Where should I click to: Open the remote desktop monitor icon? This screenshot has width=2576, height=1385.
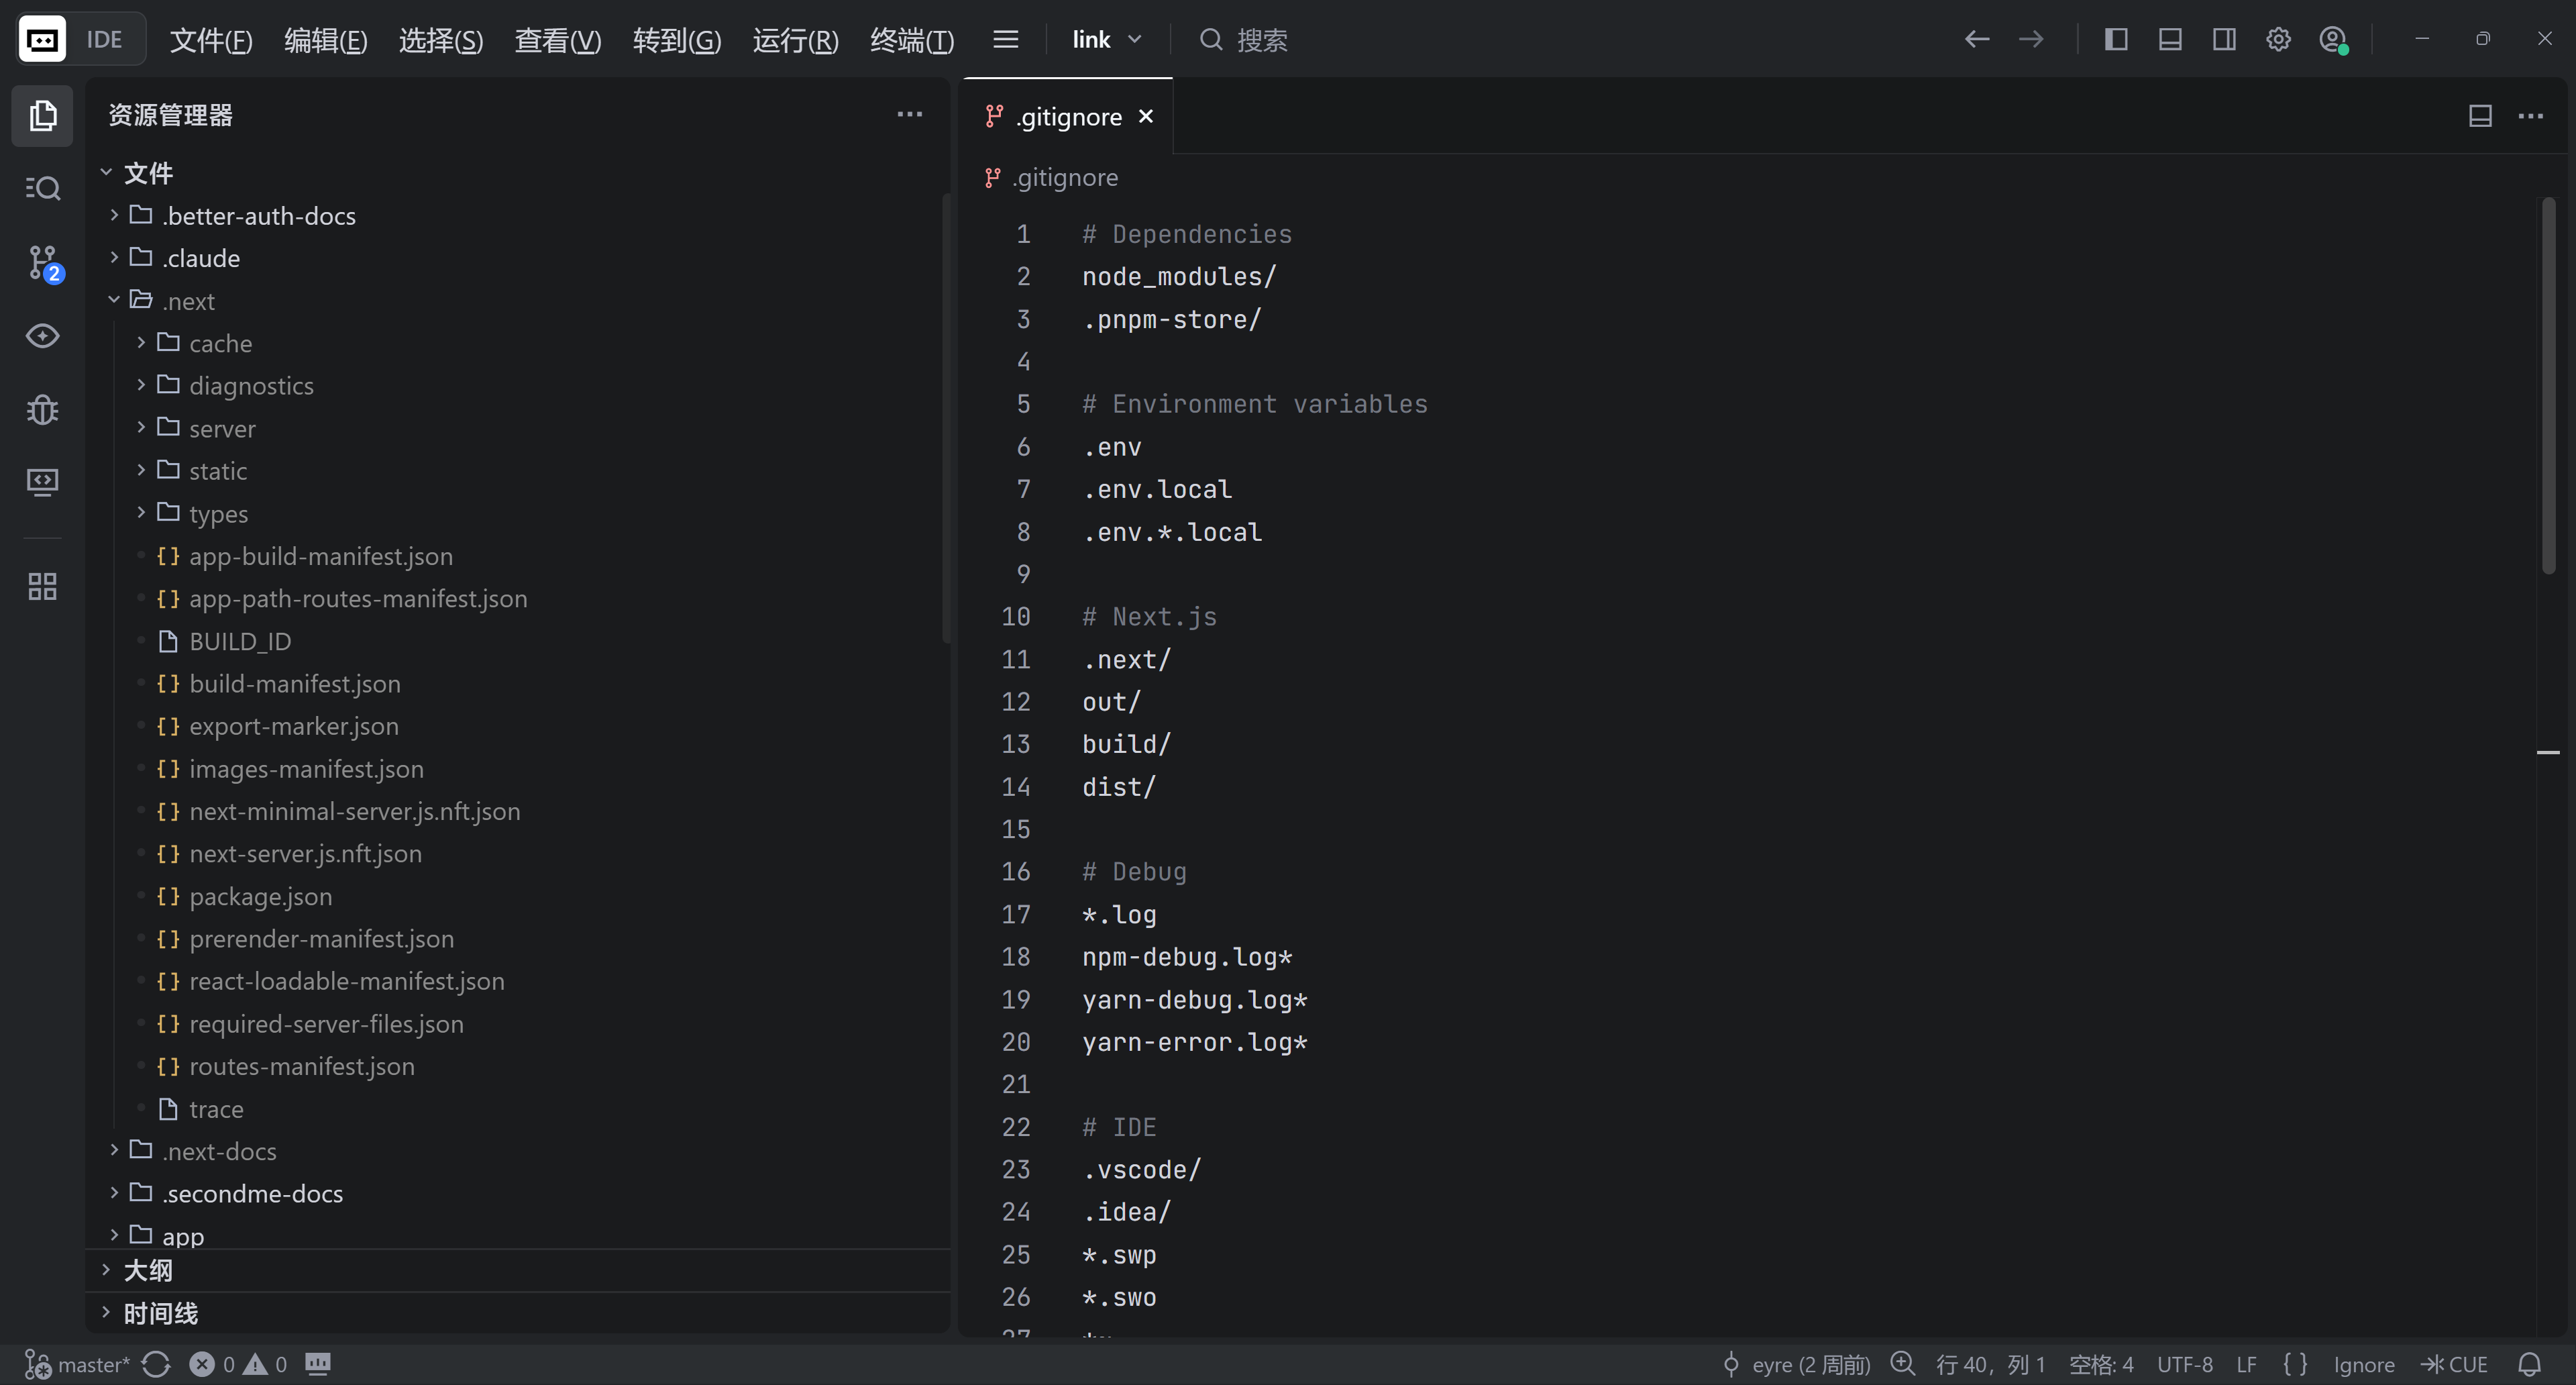pos(43,482)
